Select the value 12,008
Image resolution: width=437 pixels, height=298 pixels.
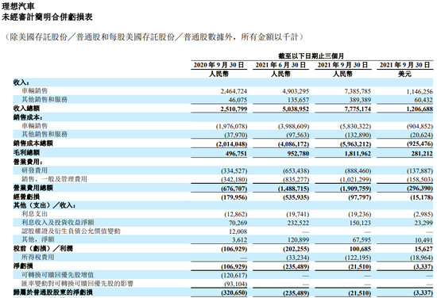tap(238, 231)
